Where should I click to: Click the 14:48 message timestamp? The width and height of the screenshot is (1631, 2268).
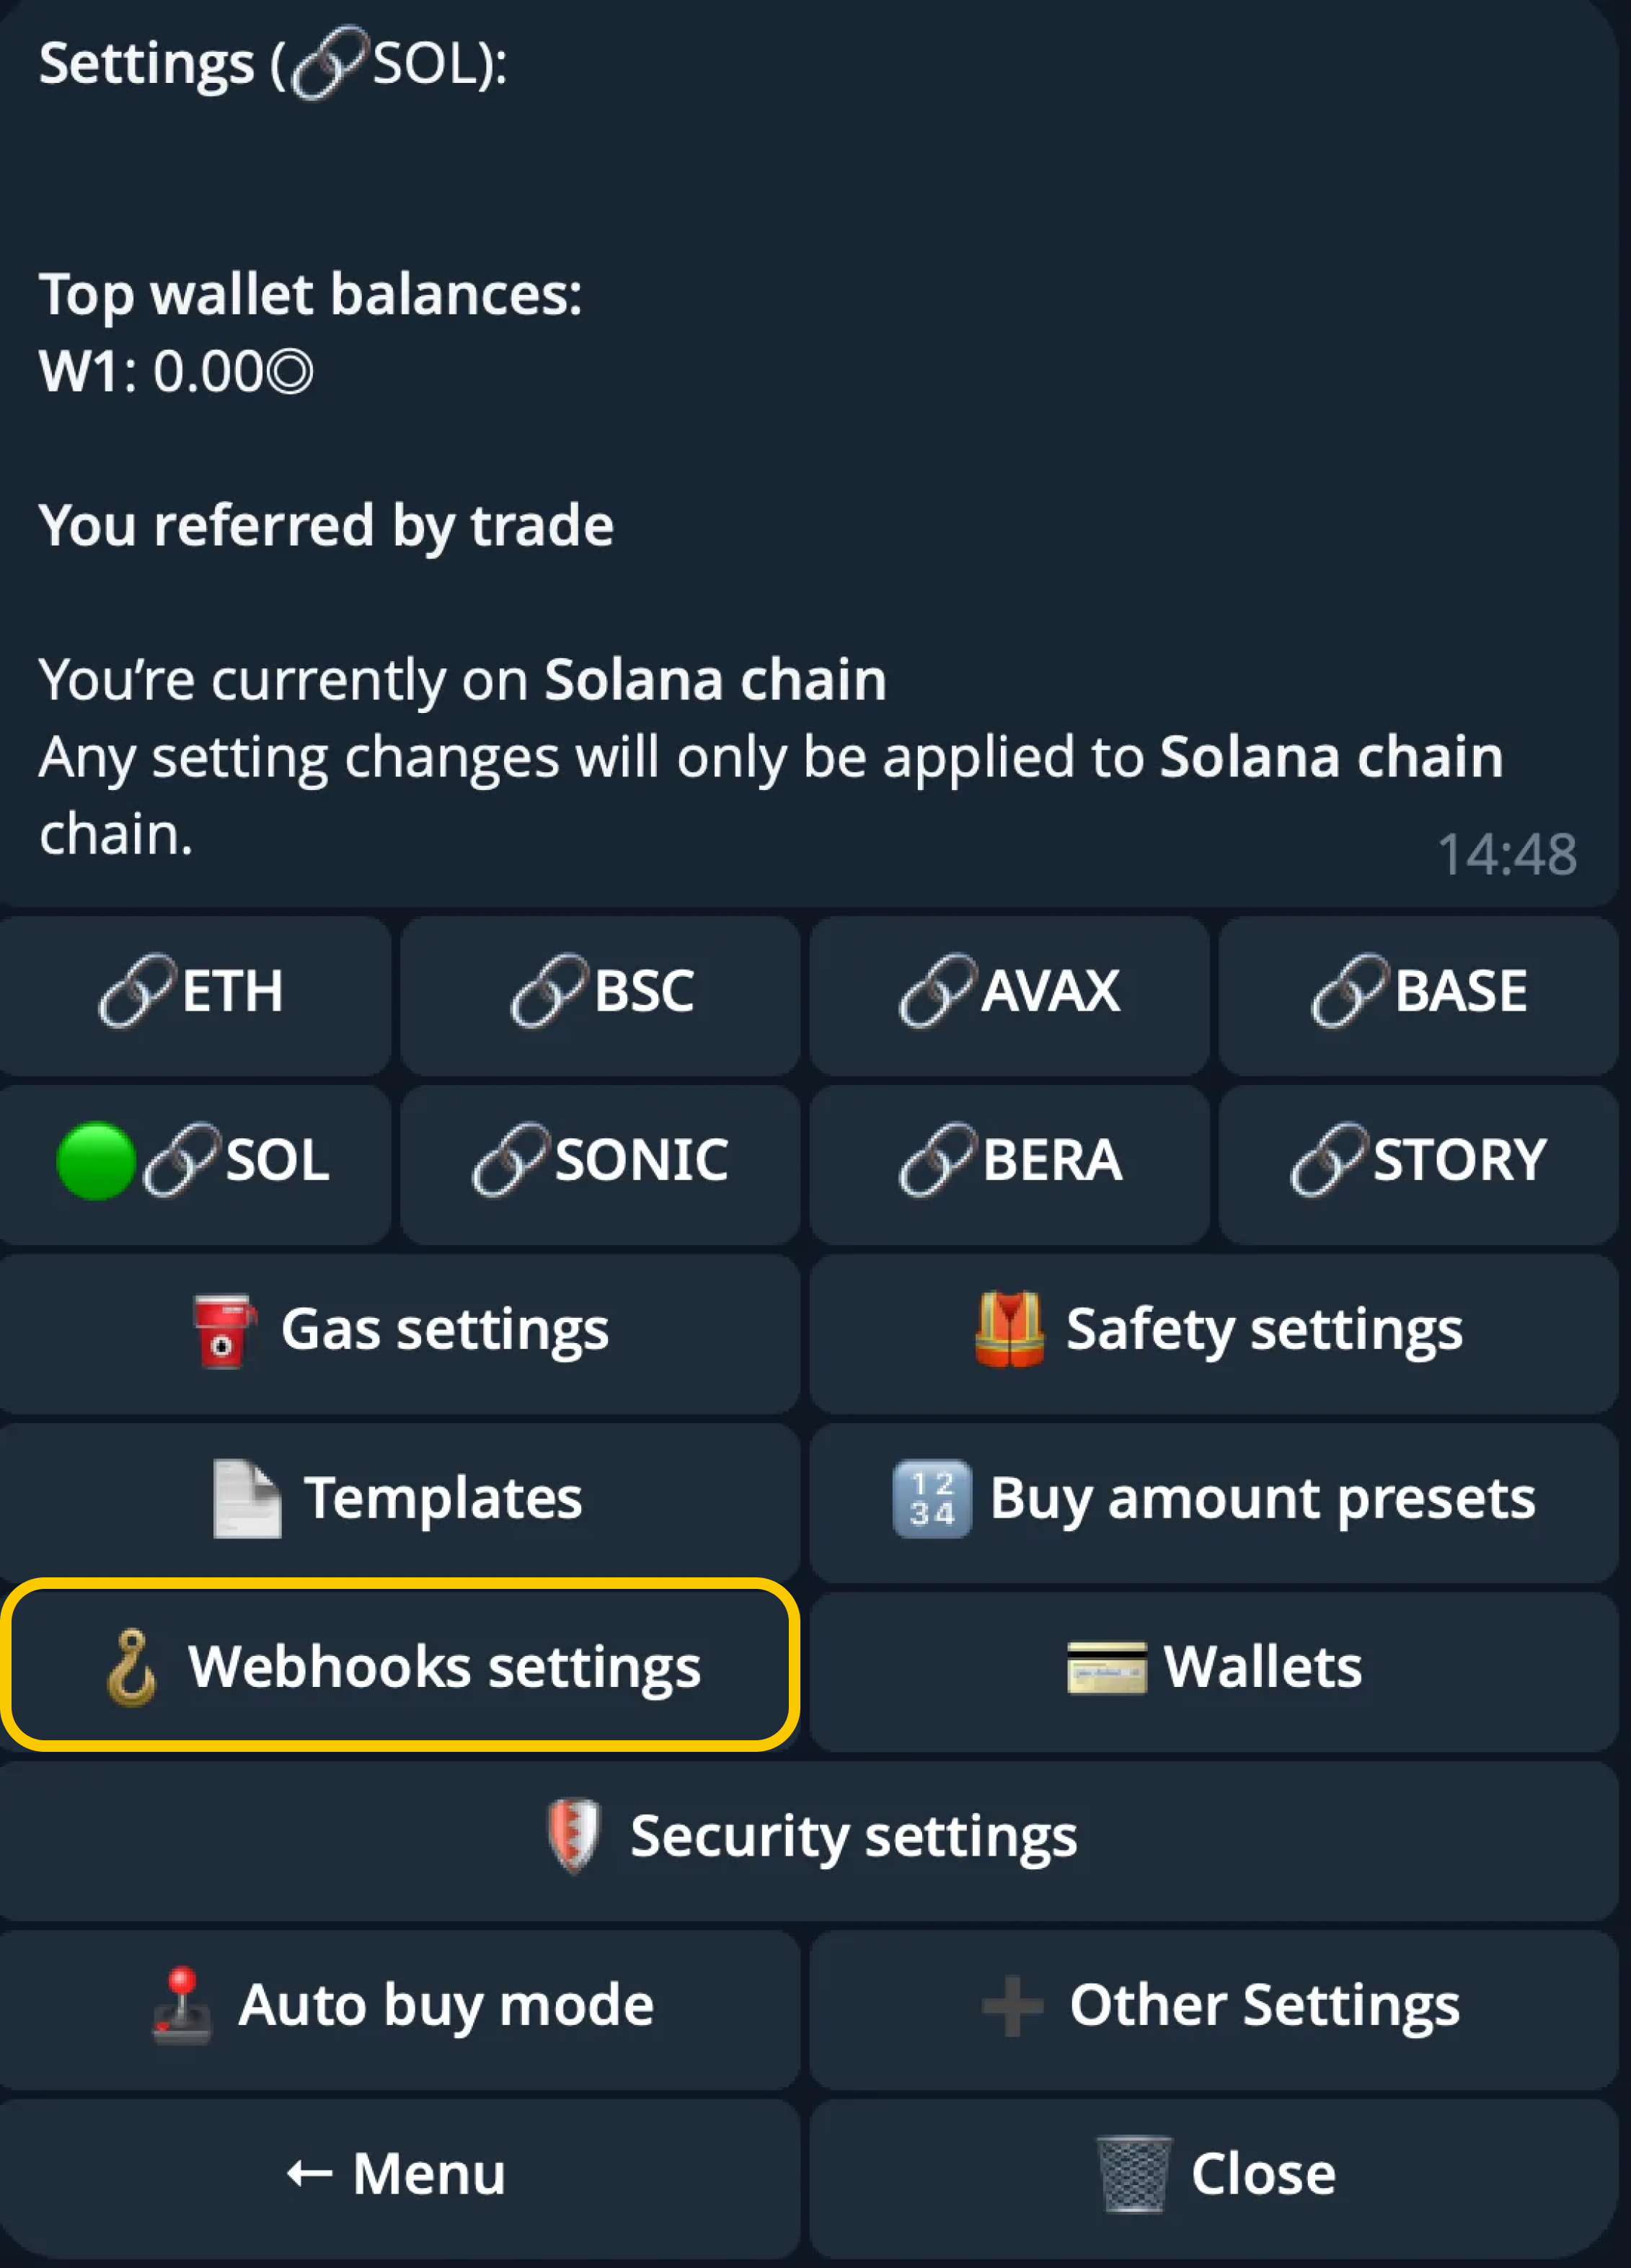[1506, 855]
